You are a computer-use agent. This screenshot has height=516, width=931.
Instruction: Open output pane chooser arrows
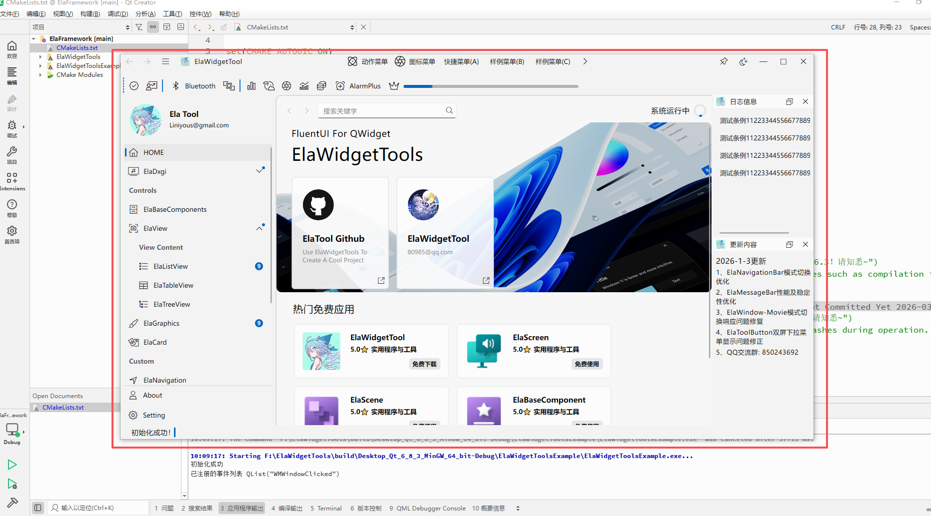[x=518, y=508]
